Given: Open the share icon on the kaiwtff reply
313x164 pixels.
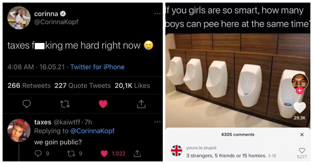Looking at the screenshot, I should (x=137, y=154).
